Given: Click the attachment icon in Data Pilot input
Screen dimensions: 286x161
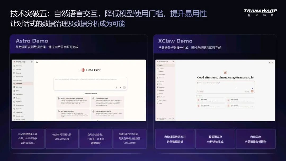Looking at the screenshot, I should 116,88.
